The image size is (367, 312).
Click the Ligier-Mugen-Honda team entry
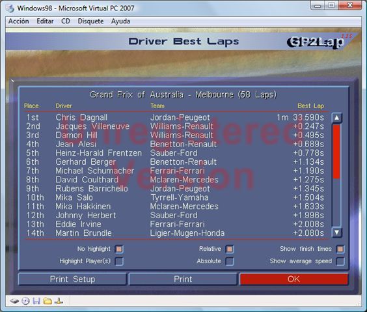187,233
